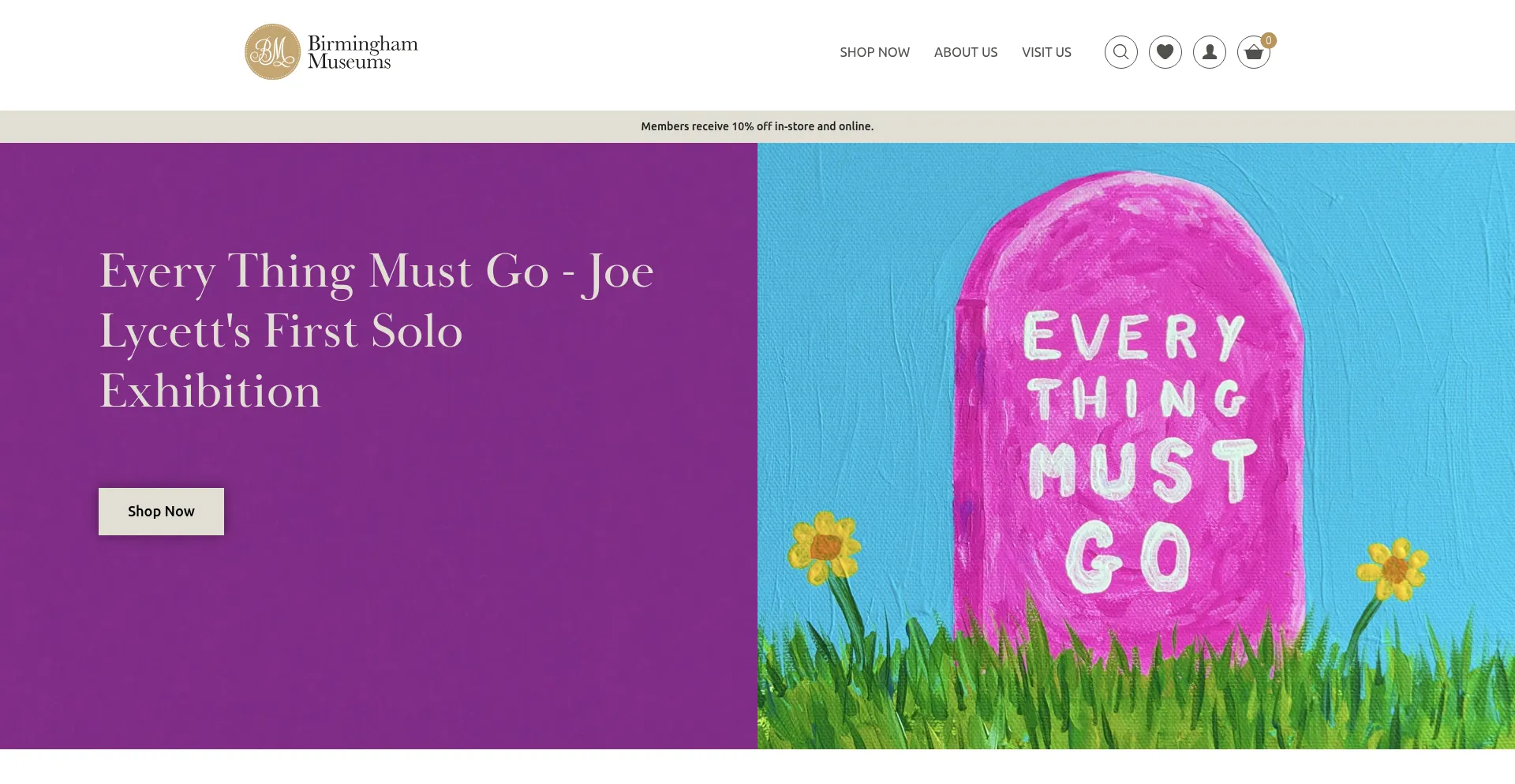Open the VISIT US menu

click(1046, 52)
